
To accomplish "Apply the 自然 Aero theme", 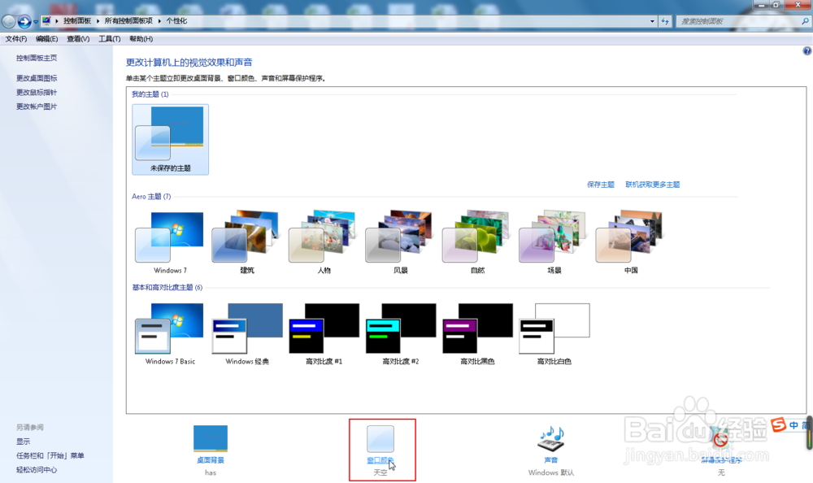I will pos(477,242).
